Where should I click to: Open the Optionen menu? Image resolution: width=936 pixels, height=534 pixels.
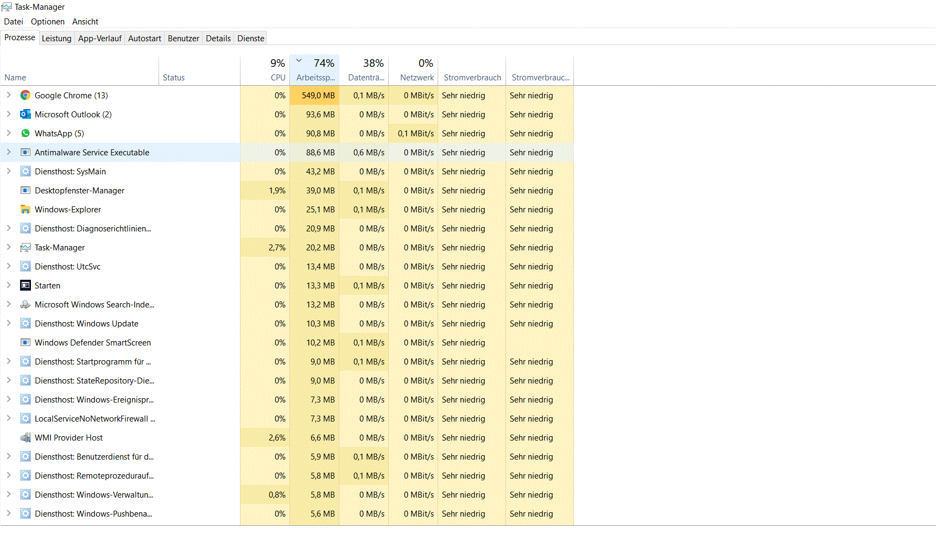(x=48, y=22)
